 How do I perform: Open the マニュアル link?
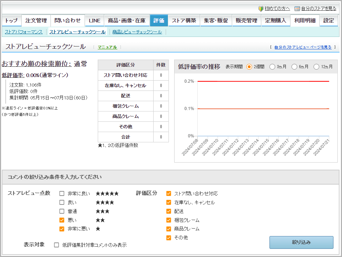(107, 47)
